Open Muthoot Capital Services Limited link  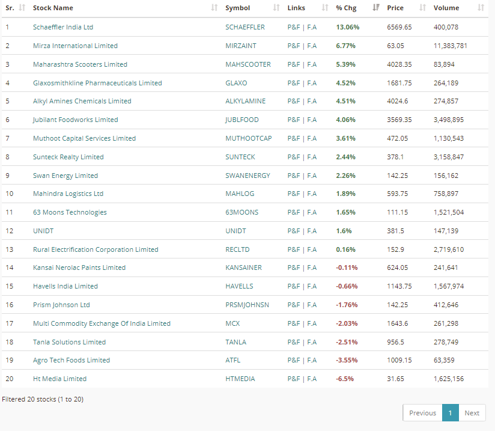tap(84, 138)
